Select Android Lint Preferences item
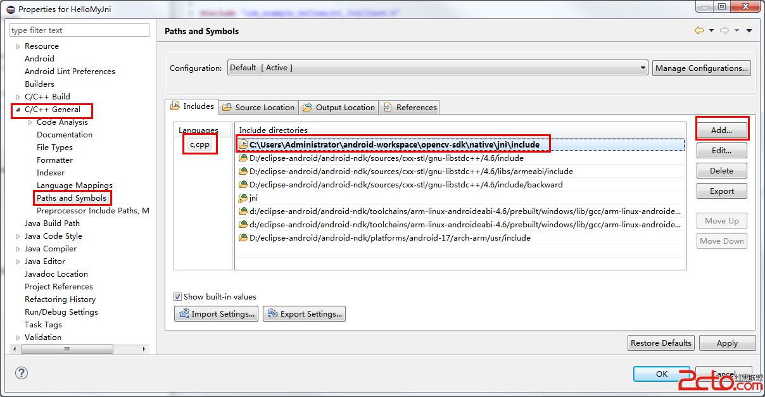Screen dimensions: 765x397 pos(70,72)
